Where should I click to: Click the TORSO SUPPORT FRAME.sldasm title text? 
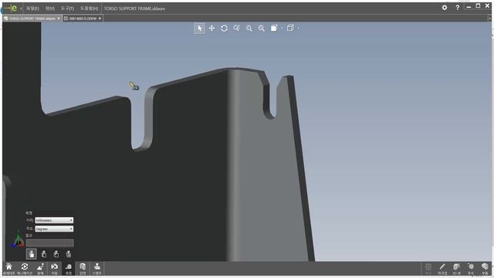(x=134, y=8)
